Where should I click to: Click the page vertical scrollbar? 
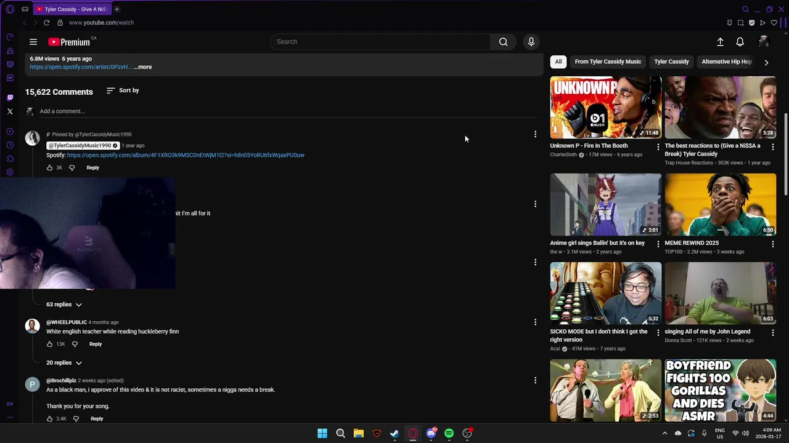click(786, 154)
